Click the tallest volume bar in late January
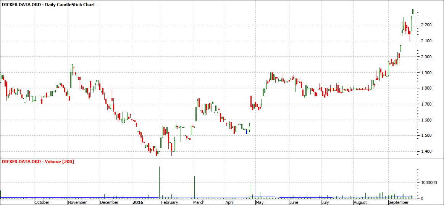Viewport: 444px width, 205px height. [x=160, y=183]
